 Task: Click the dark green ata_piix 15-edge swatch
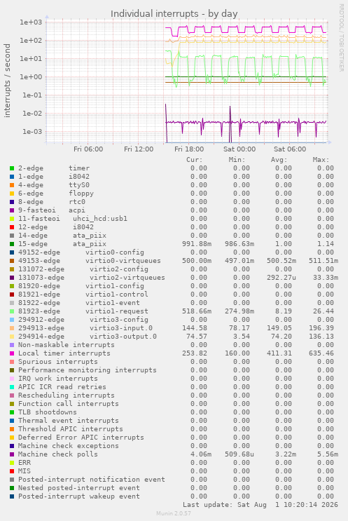tap(12, 244)
